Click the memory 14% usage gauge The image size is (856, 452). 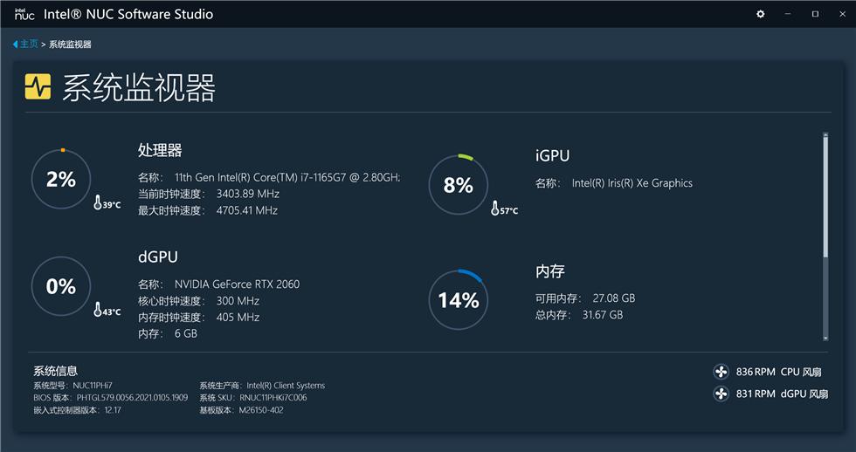pos(458,300)
